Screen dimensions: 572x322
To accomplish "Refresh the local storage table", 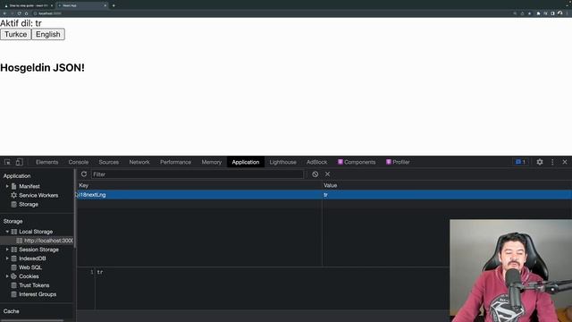I will [x=84, y=174].
